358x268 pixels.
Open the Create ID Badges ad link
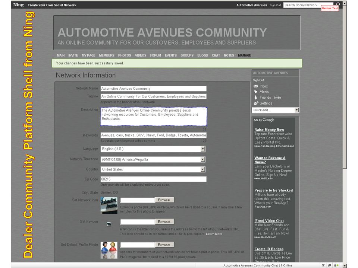pyautogui.click(x=269, y=249)
